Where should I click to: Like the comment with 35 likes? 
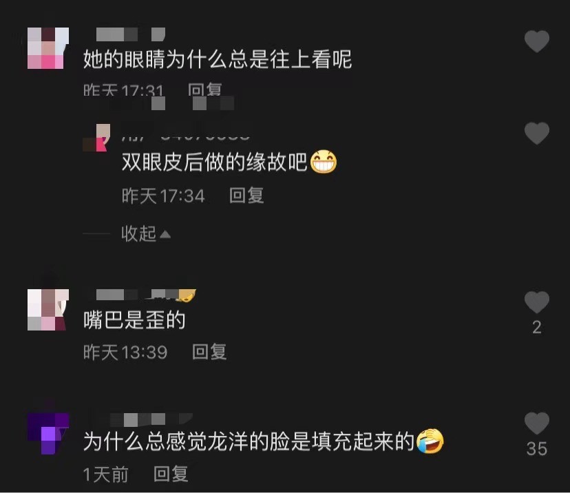pos(536,423)
